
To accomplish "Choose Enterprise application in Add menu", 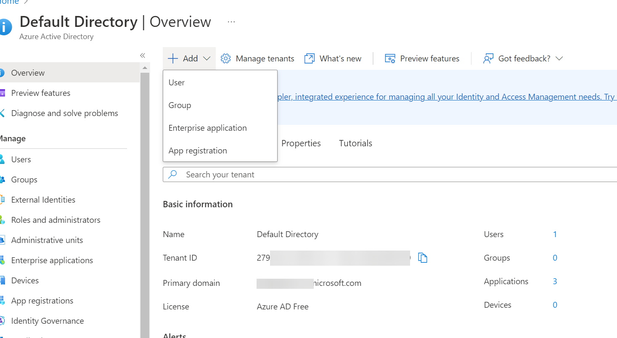I will click(x=220, y=128).
